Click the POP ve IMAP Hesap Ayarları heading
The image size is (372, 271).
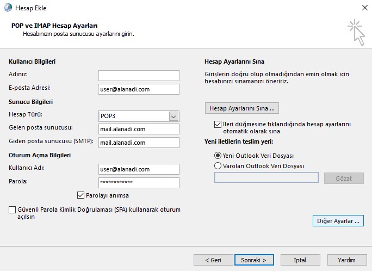[x=54, y=26]
